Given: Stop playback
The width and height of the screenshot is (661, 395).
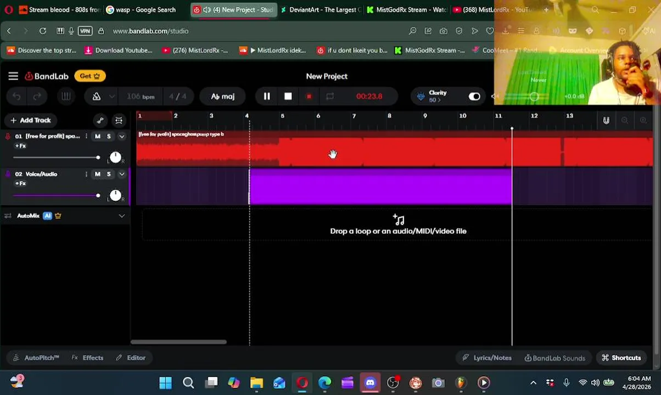Looking at the screenshot, I should click(288, 97).
